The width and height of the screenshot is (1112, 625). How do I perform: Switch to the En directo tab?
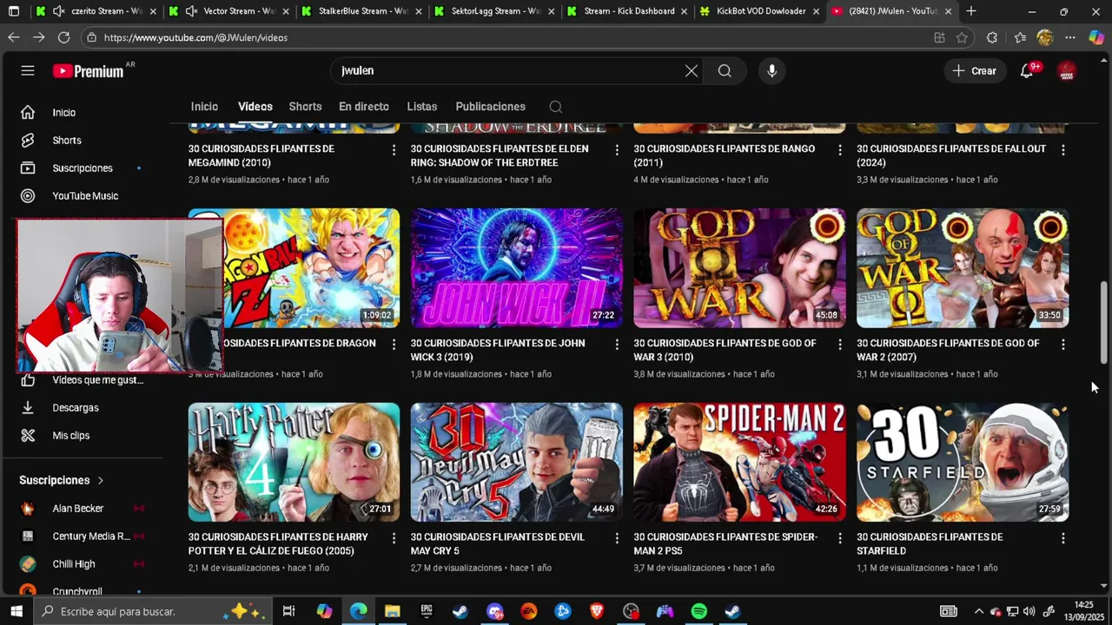point(364,107)
